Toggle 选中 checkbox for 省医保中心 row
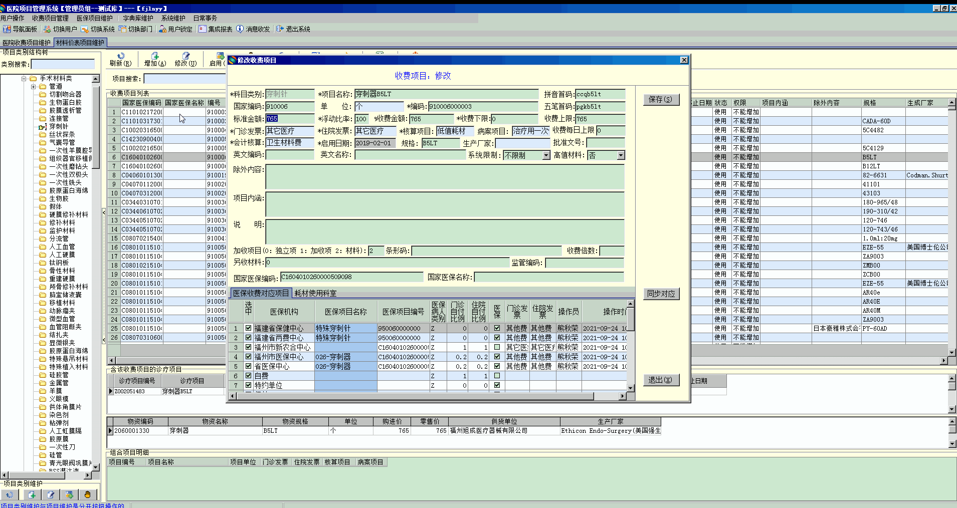This screenshot has width=957, height=508. tap(248, 366)
